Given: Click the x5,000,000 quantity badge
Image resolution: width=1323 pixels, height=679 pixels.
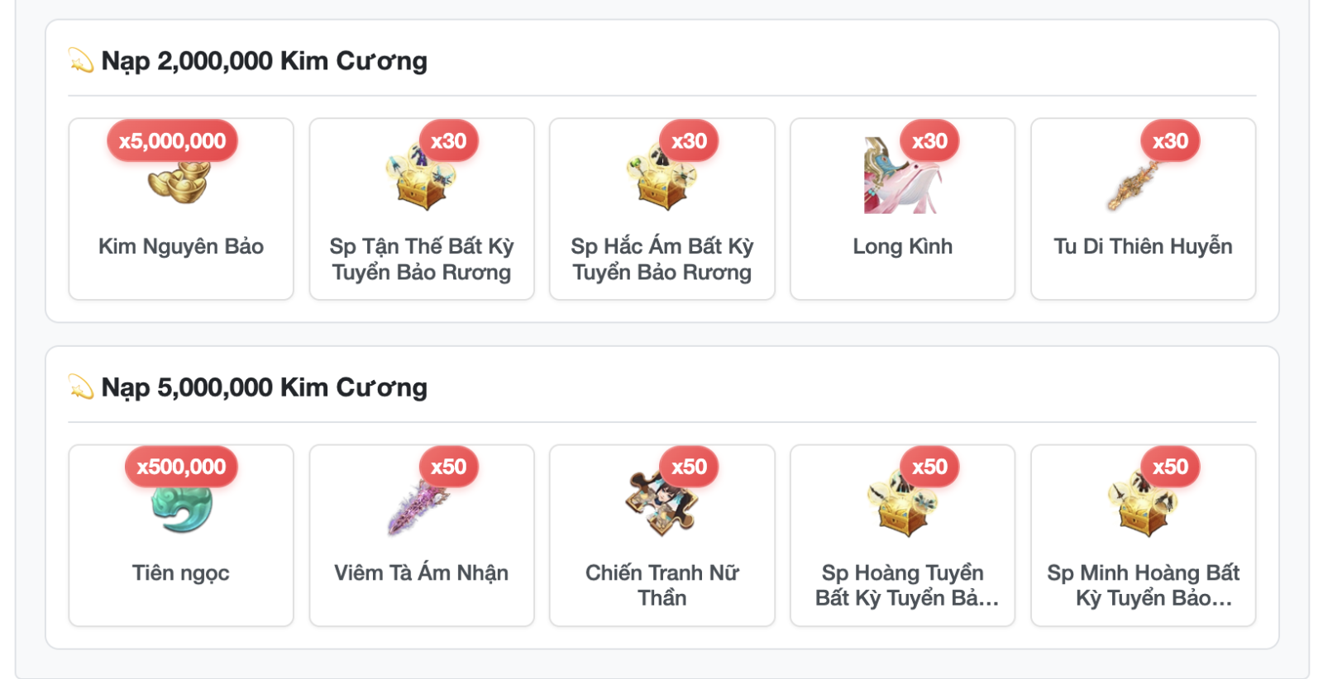Looking at the screenshot, I should click(172, 141).
